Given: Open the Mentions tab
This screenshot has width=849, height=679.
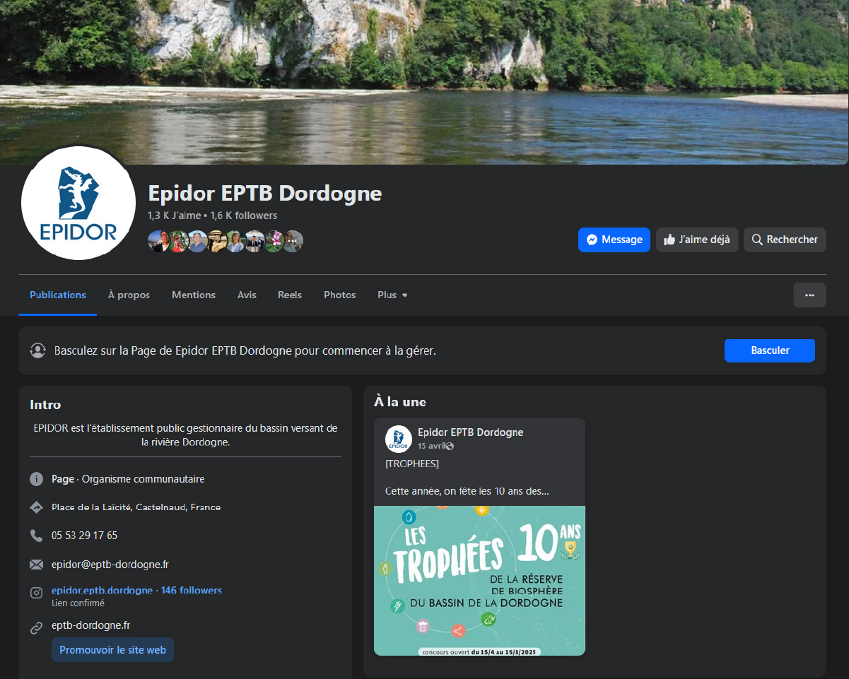Looking at the screenshot, I should pyautogui.click(x=194, y=295).
